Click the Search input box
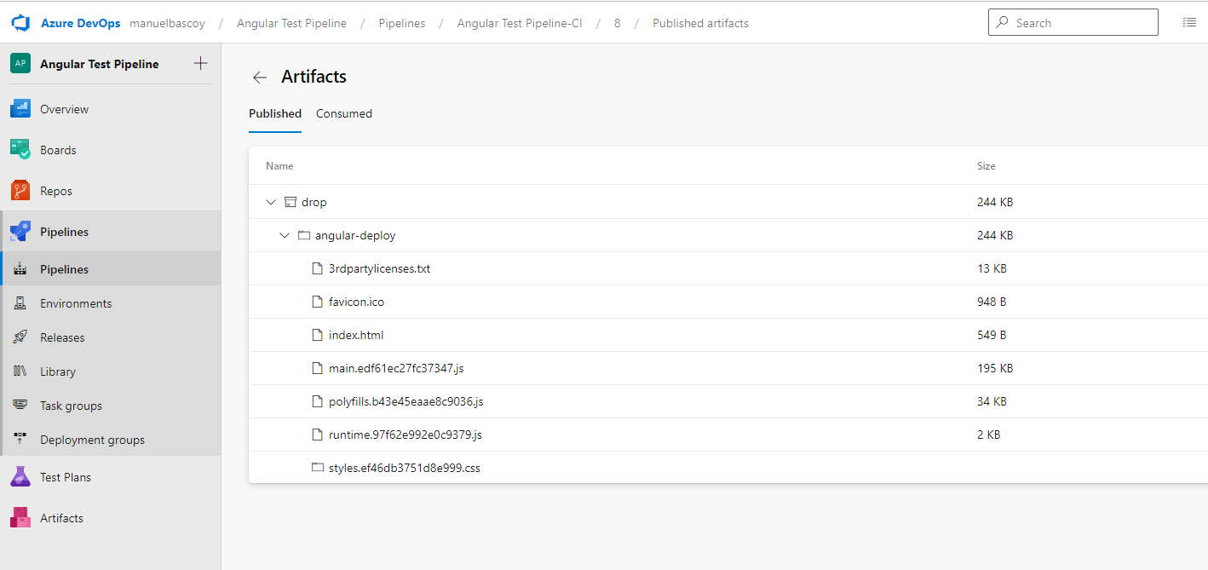Screen dimensions: 1208x570 coord(1073,23)
